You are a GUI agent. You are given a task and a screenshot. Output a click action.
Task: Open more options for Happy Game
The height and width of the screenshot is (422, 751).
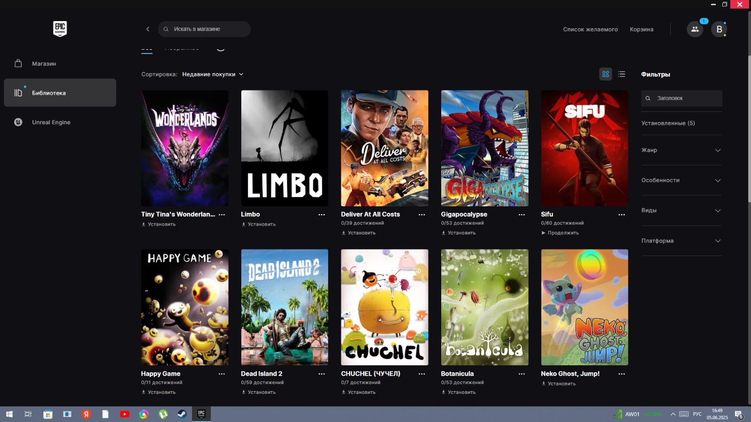(222, 374)
